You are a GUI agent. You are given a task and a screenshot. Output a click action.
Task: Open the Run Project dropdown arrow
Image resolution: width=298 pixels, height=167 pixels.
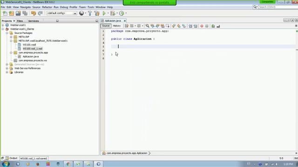pyautogui.click(x=108, y=13)
